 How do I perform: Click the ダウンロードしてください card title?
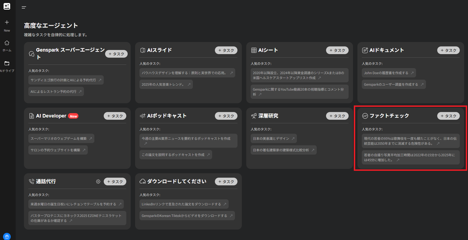tap(177, 182)
